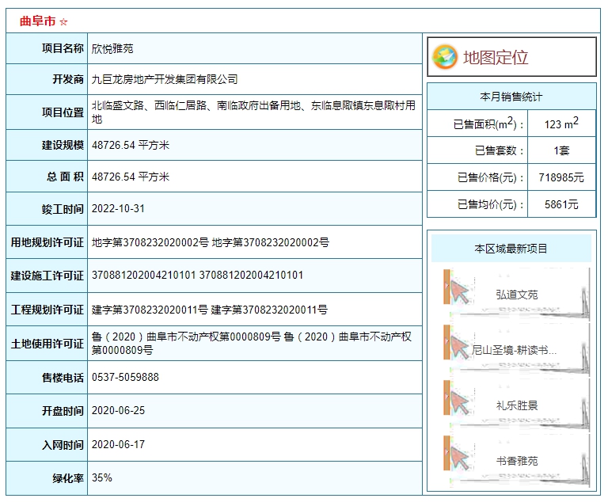Click sold price value 718985元

[x=561, y=177]
